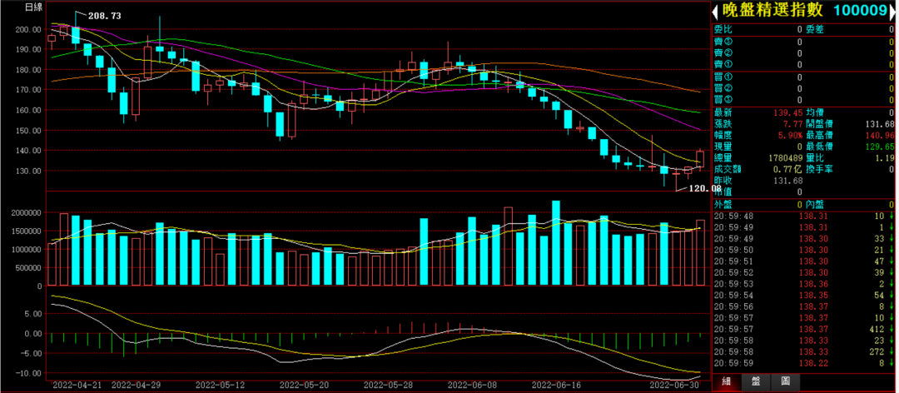899x393 pixels.
Task: Click the 成交額 value 0.77亿
Action: (x=788, y=169)
